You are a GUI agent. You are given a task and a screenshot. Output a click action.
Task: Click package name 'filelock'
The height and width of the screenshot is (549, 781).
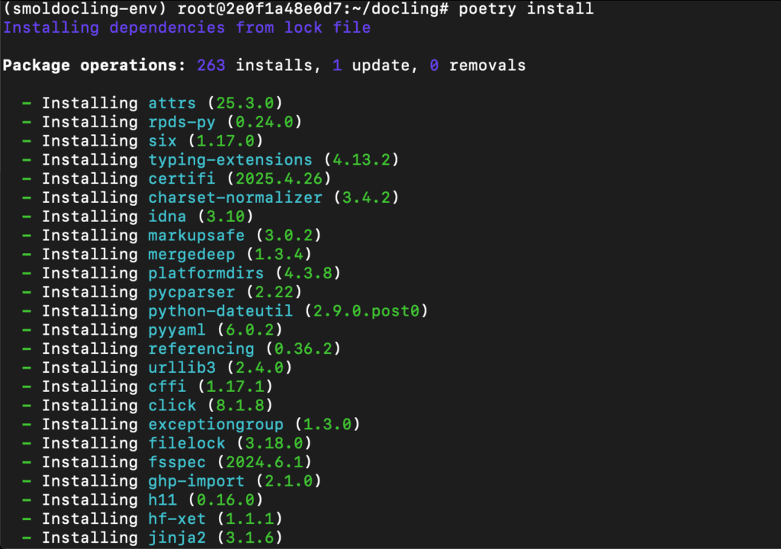click(x=187, y=443)
